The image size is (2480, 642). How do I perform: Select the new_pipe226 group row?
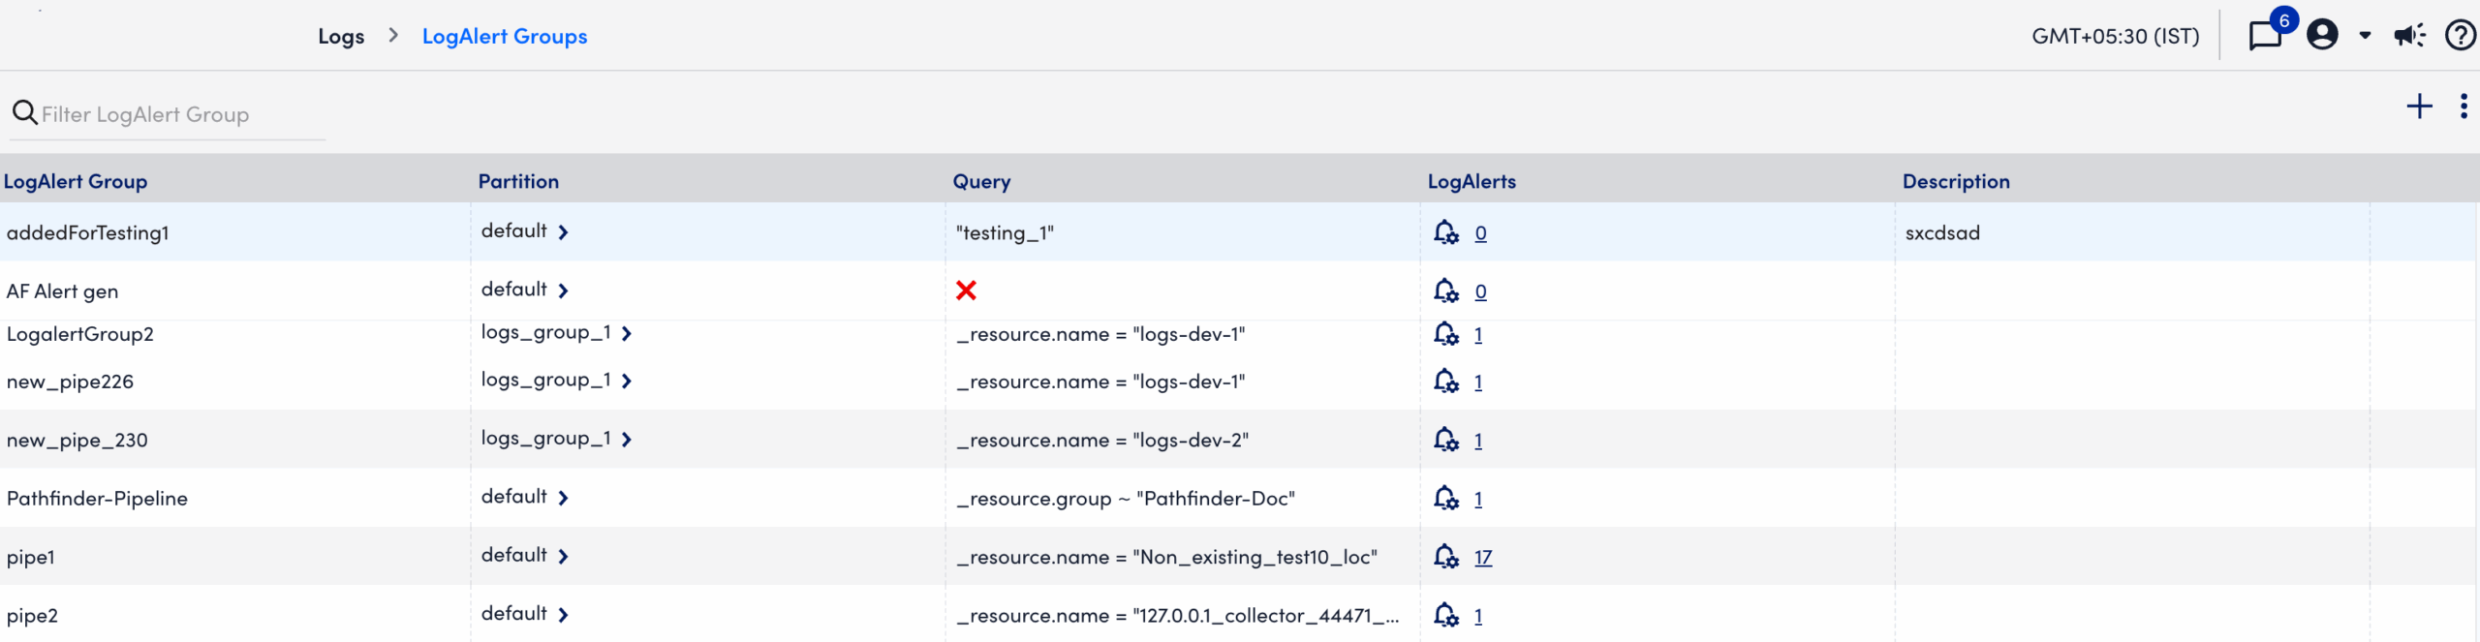point(70,382)
